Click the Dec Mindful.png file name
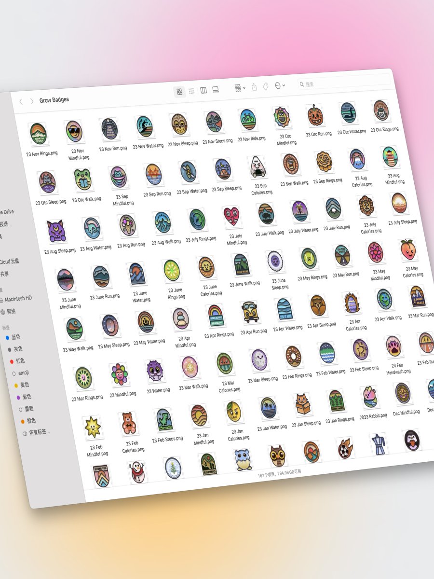This screenshot has width=434, height=579. (406, 412)
